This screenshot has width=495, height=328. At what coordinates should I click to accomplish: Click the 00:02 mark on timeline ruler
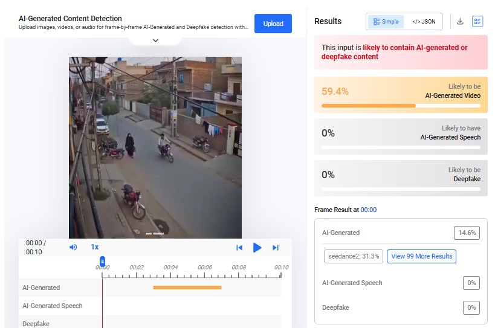click(137, 267)
